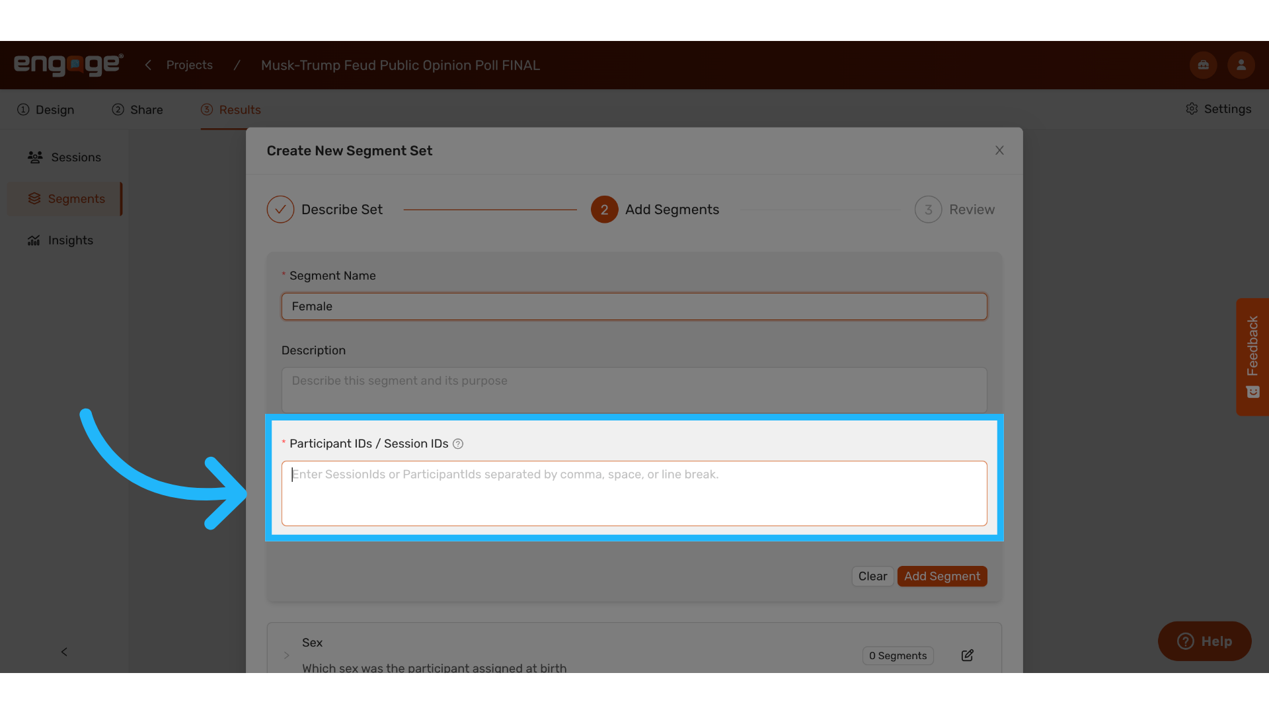Edit the Sex segment set
This screenshot has width=1269, height=714.
(x=967, y=655)
